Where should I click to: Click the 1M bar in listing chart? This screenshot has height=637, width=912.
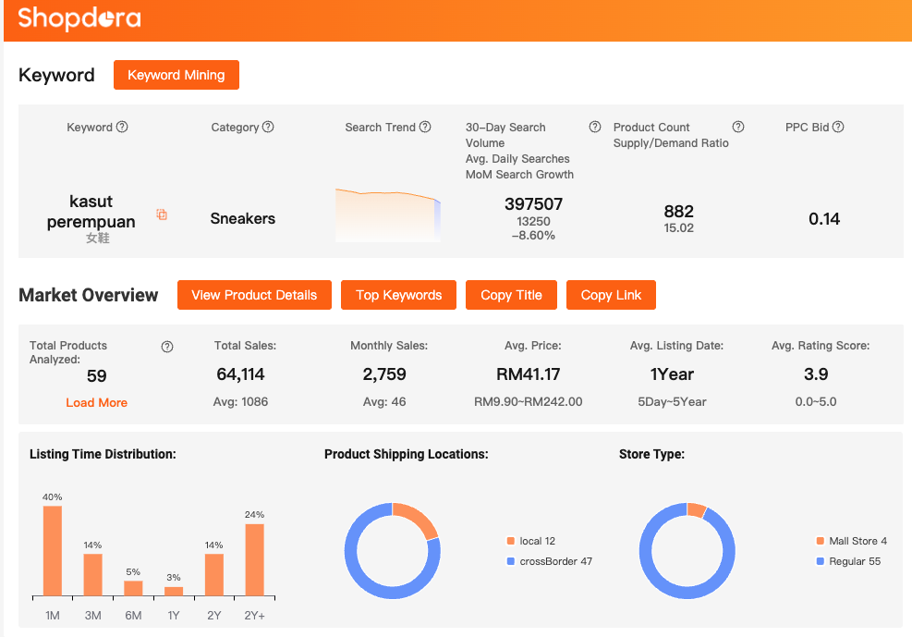tap(53, 550)
